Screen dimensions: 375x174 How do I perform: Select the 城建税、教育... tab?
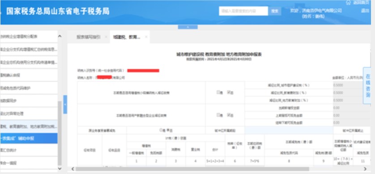click(127, 37)
